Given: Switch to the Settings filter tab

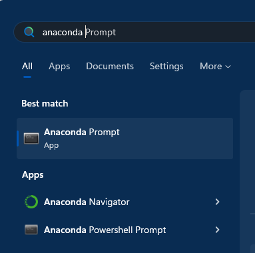Looking at the screenshot, I should pos(166,67).
